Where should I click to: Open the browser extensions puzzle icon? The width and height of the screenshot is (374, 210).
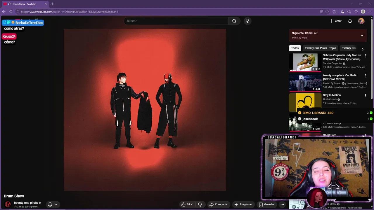point(334,12)
